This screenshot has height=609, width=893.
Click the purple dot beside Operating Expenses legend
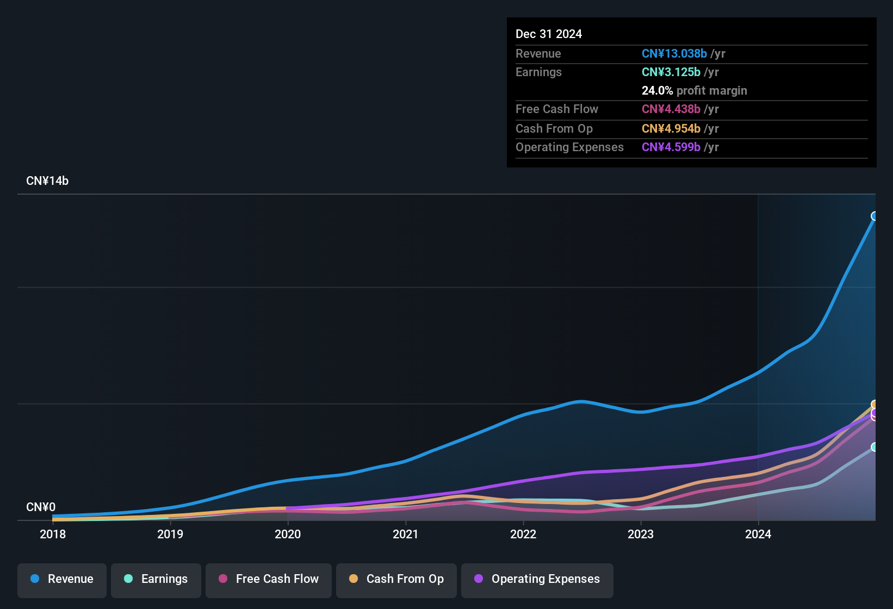click(x=479, y=579)
